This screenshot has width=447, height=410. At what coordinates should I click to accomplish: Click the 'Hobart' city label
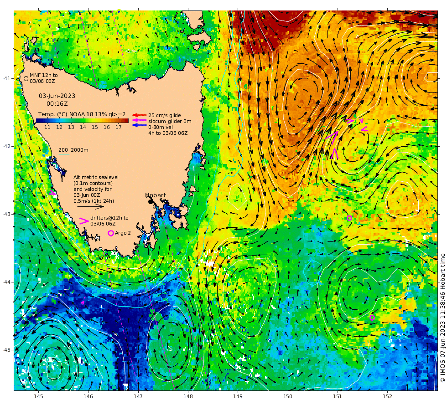(x=156, y=195)
